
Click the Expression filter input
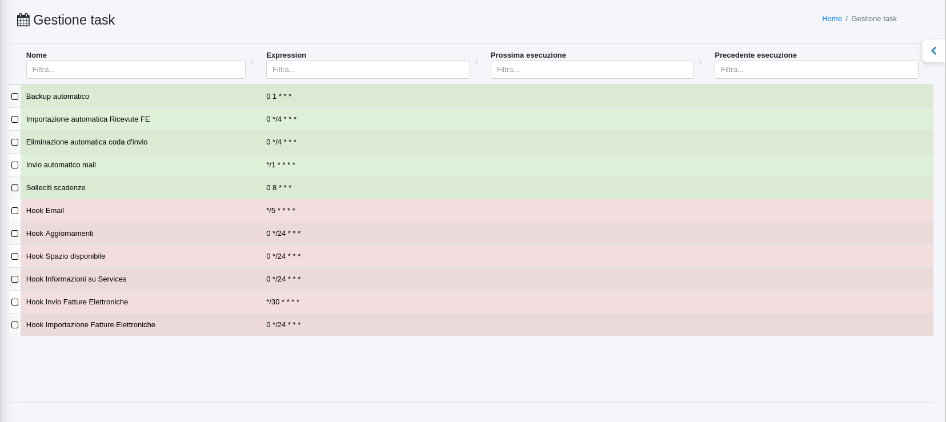pyautogui.click(x=368, y=70)
